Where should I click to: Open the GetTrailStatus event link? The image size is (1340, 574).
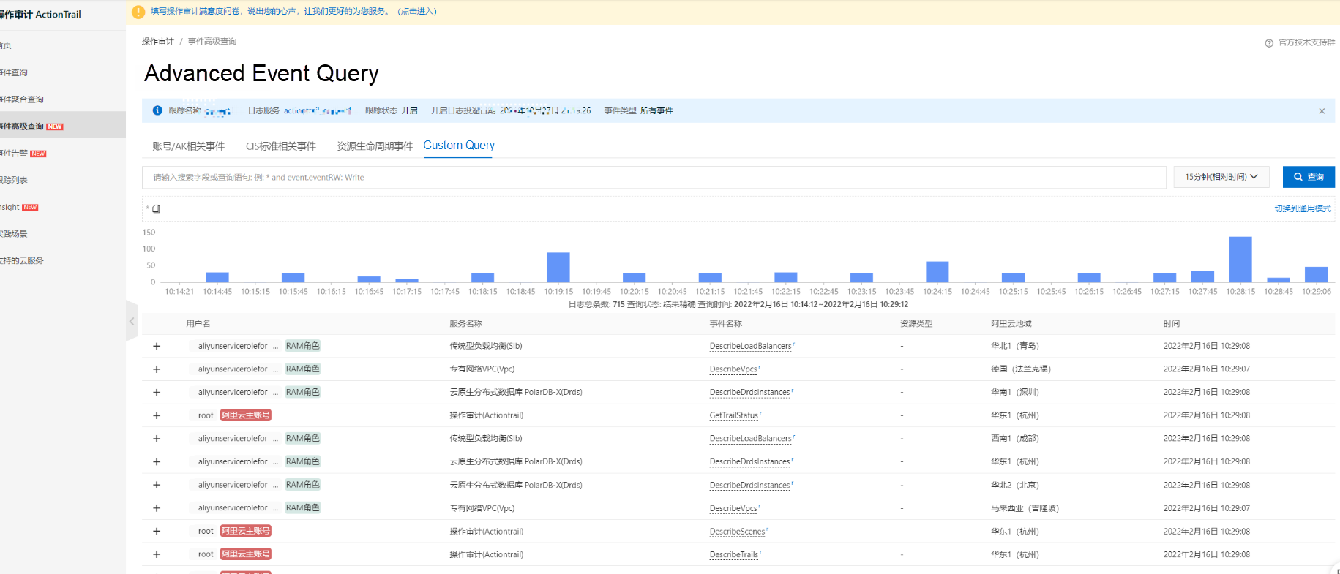[734, 415]
